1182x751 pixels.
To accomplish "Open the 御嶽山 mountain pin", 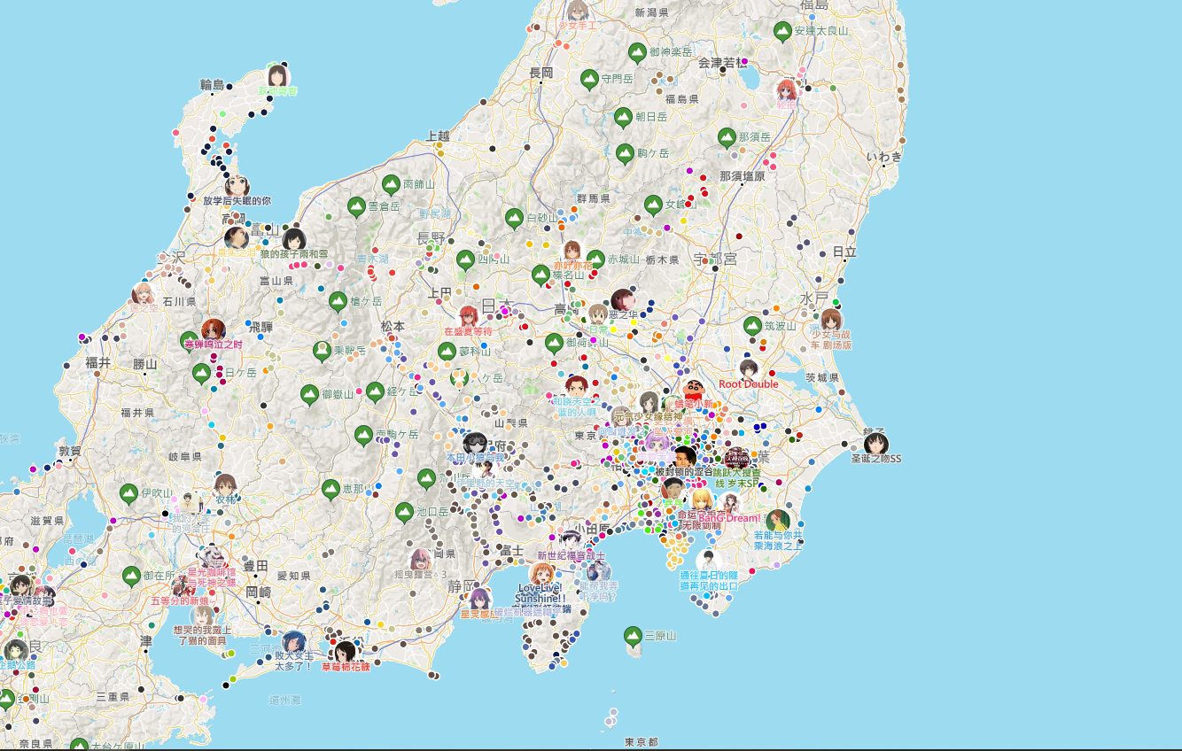I will click(309, 394).
